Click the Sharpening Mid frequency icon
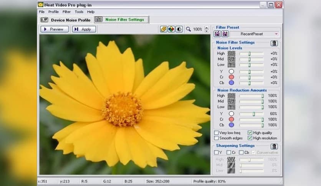 (x=231, y=165)
